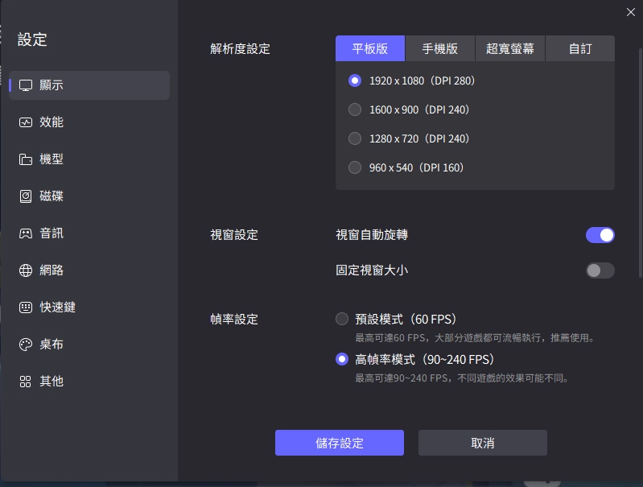Click the 儲存設定 save button
The width and height of the screenshot is (643, 487).
[x=339, y=443]
